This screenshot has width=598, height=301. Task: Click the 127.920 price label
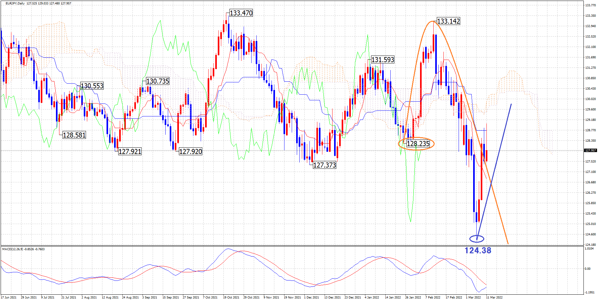tap(190, 151)
